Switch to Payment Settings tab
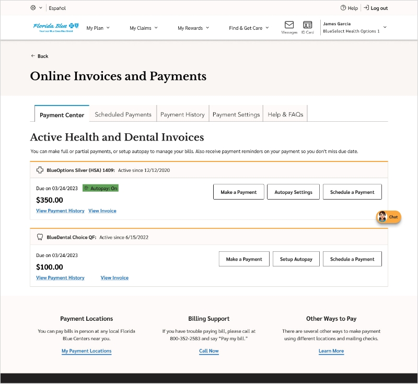418x384 pixels. coord(236,114)
